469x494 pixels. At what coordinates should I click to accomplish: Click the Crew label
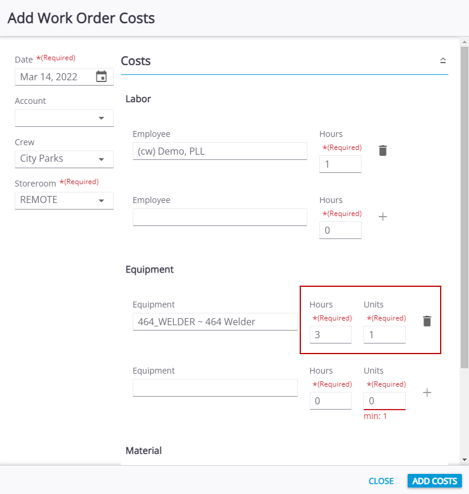tap(25, 142)
